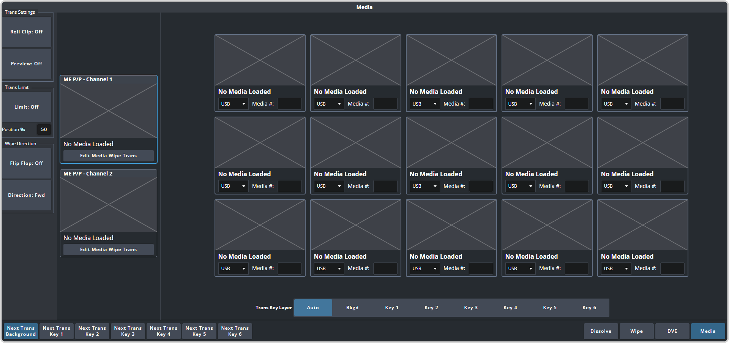Click Media # field in middle row, second slot
This screenshot has height=343, width=729.
tap(385, 187)
